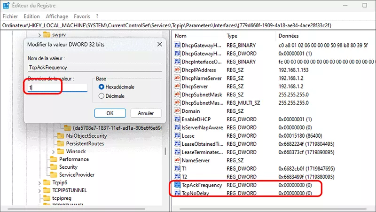This screenshot has height=212, width=376.
Task: Expand the Tcpip6 key
Action: click(39, 182)
